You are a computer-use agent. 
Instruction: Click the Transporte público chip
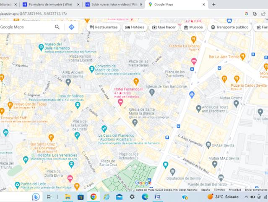click(229, 27)
